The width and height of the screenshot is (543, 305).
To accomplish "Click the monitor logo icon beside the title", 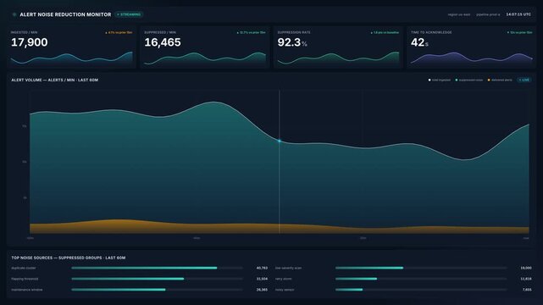I will click(x=14, y=14).
